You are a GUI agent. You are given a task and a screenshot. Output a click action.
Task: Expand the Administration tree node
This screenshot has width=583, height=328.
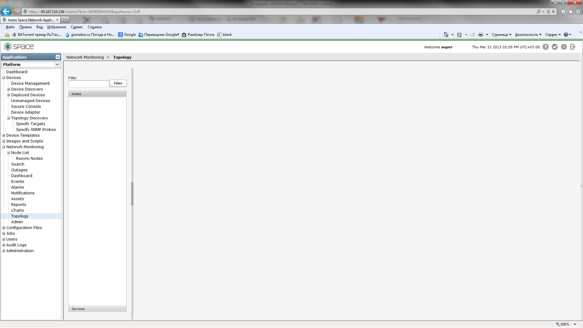(x=4, y=251)
